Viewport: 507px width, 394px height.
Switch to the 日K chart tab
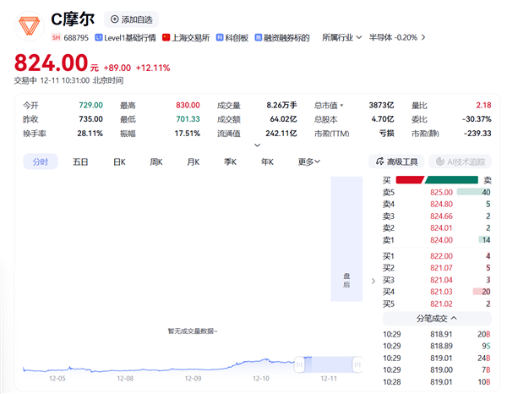coord(118,161)
